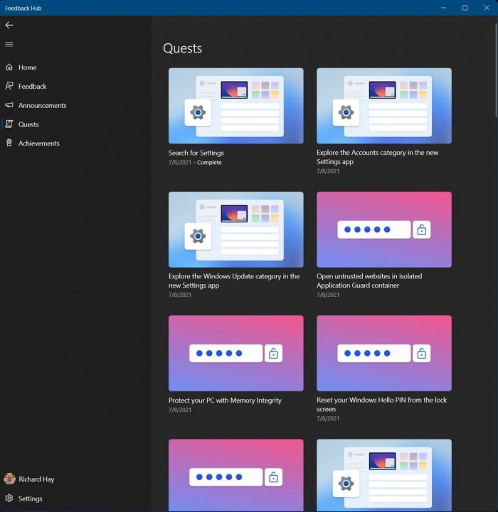Open the Achievements badge icon
Screen dimensions: 498x512
click(x=9, y=143)
